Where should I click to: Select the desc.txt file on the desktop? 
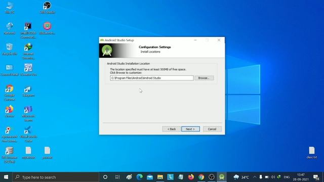point(312,153)
